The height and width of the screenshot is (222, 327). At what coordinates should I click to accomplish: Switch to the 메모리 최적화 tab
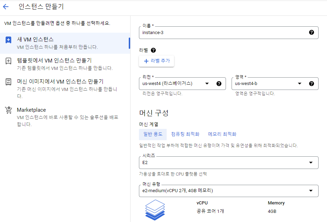pyautogui.click(x=222, y=134)
